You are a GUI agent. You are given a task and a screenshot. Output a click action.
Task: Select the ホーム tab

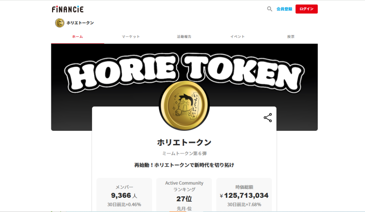[x=77, y=37]
